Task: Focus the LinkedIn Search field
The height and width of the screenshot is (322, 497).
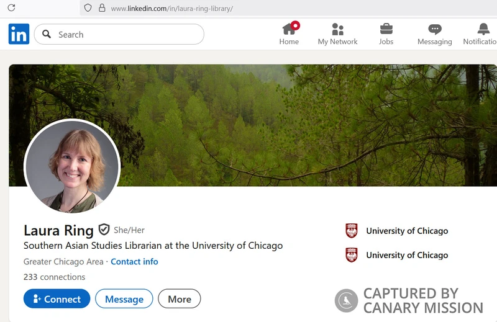Action: 119,34
